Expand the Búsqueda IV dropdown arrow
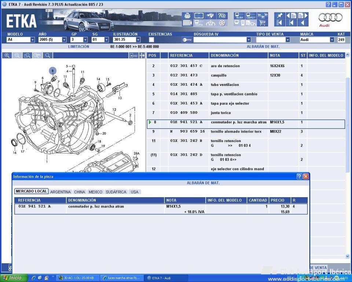The width and height of the screenshot is (352, 282). tap(249, 40)
